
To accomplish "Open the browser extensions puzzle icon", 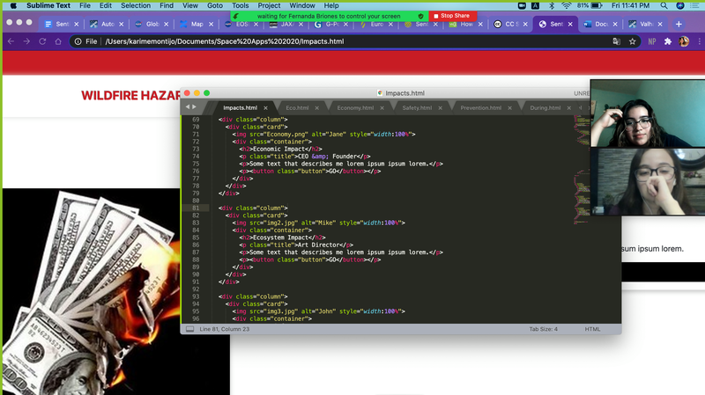I will tap(668, 41).
